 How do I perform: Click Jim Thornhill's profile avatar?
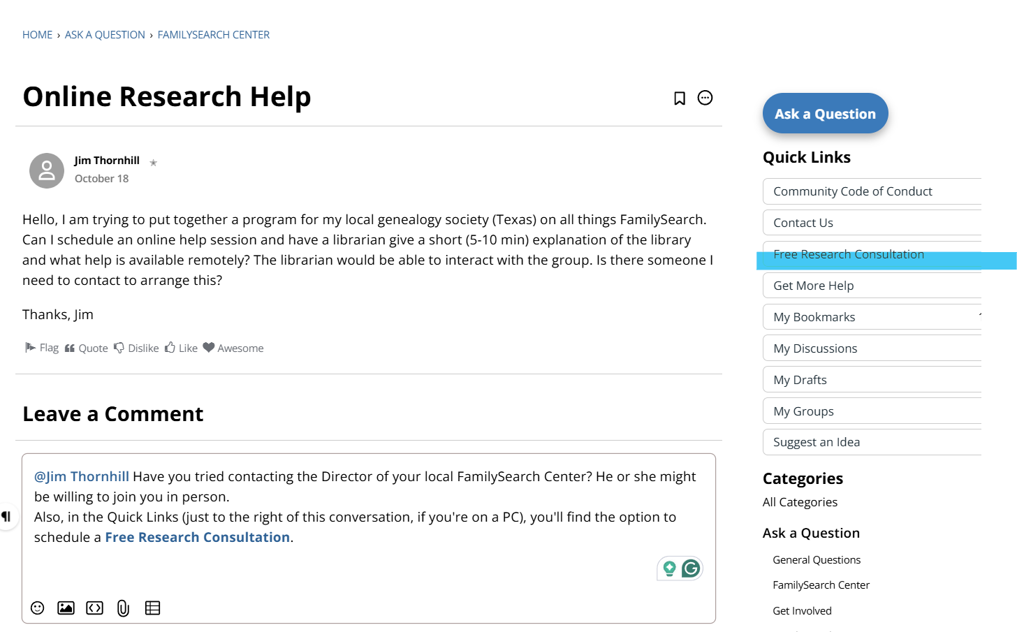point(47,170)
